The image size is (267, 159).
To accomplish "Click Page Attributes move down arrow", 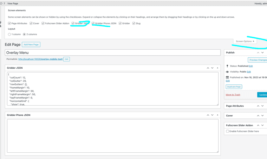I will [262, 106].
